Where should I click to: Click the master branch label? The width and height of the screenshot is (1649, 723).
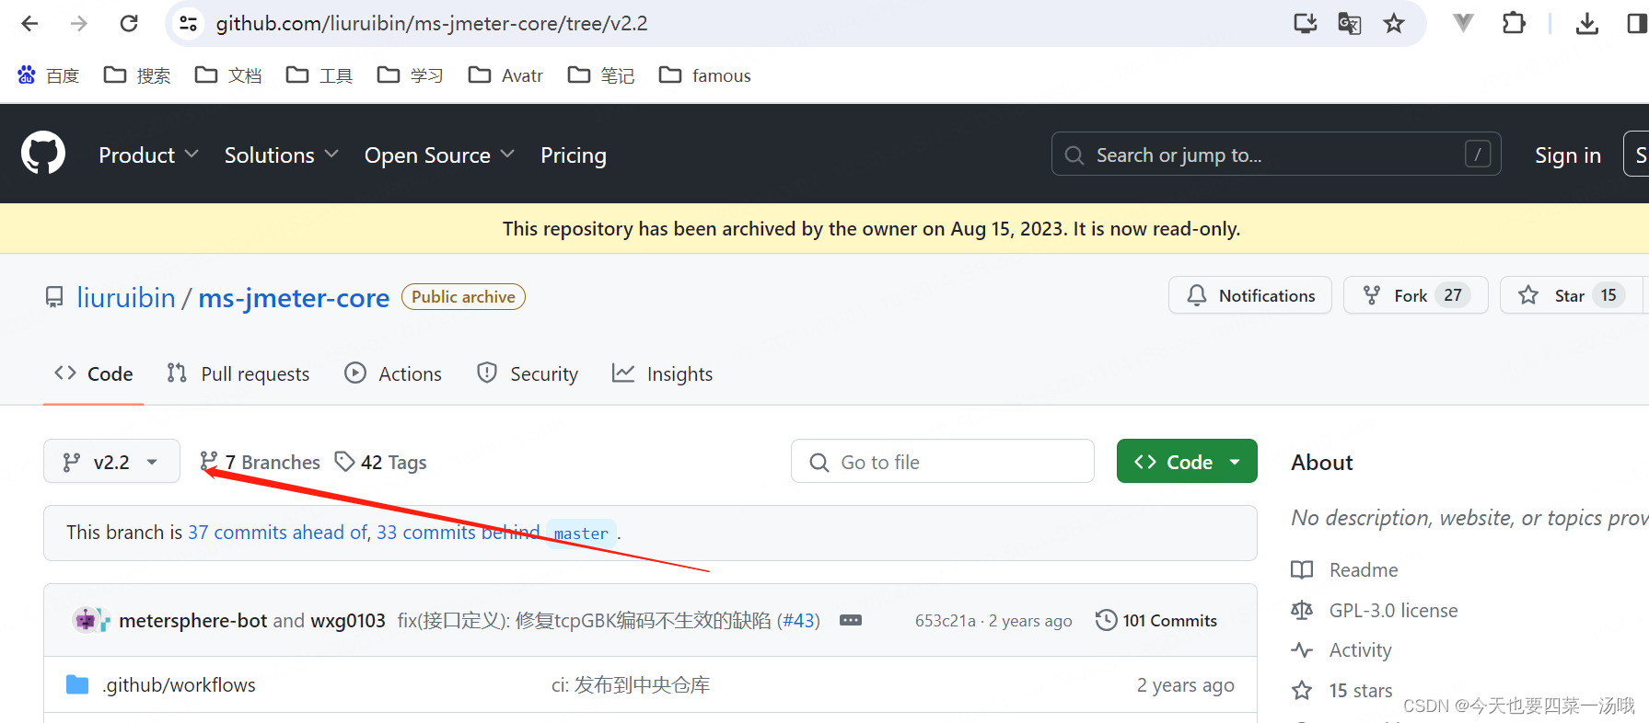pyautogui.click(x=581, y=534)
